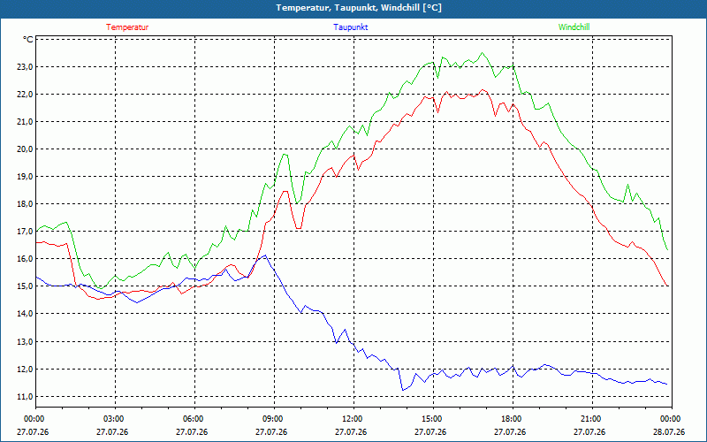Click the 23,0 y-axis value
This screenshot has height=442, width=707.
[25, 67]
